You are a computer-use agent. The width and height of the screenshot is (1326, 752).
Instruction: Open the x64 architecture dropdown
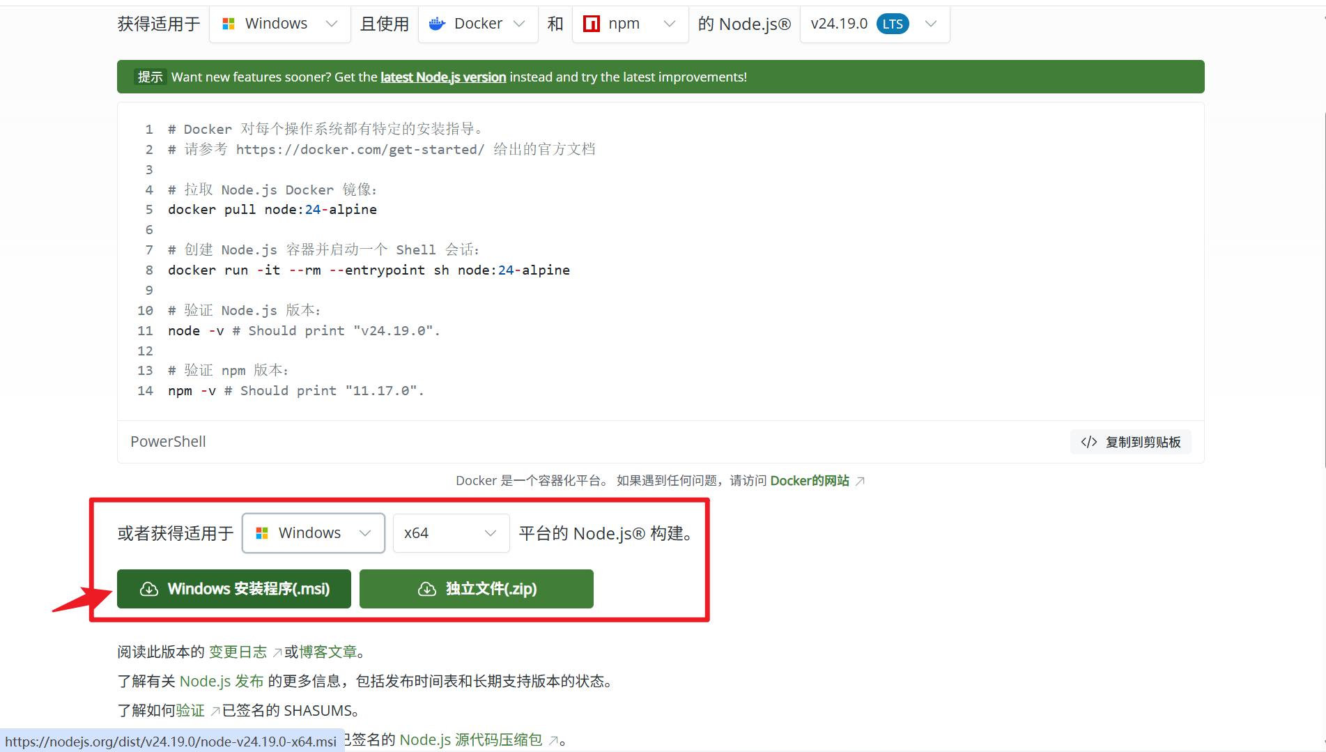(451, 533)
